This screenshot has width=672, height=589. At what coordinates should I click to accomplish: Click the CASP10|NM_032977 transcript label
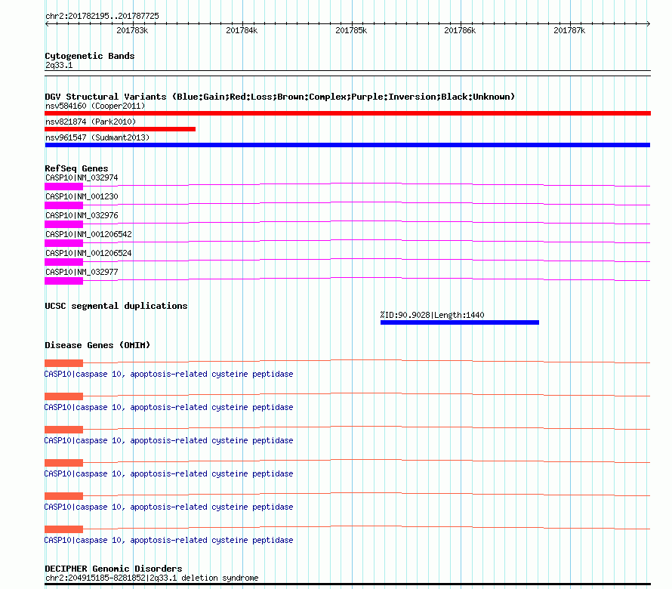[x=82, y=272]
